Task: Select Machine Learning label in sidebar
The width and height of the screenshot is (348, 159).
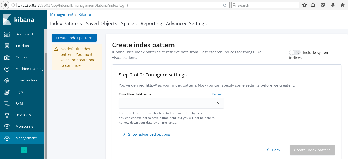Action: click(x=29, y=69)
